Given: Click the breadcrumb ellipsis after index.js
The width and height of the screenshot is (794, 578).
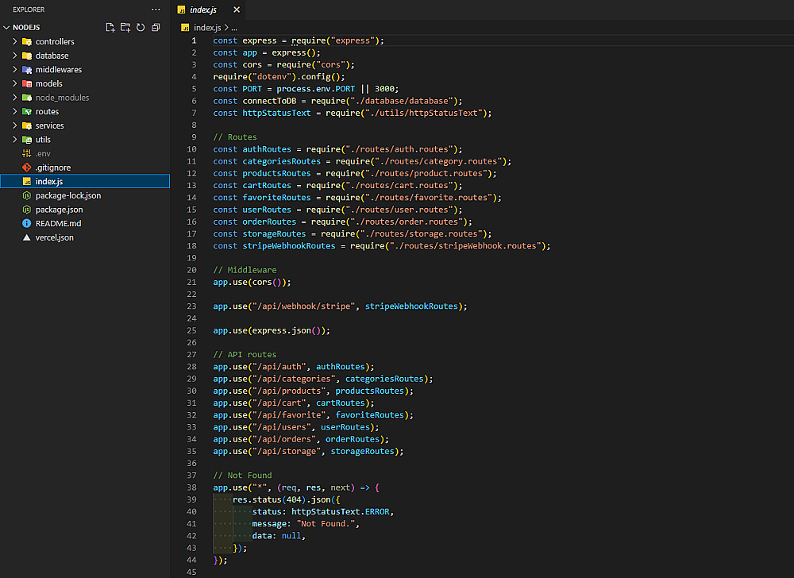Looking at the screenshot, I should coord(234,28).
